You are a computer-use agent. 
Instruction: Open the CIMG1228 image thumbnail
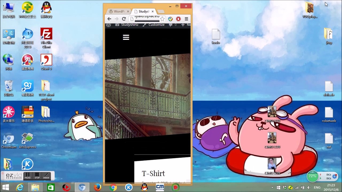tap(272, 114)
